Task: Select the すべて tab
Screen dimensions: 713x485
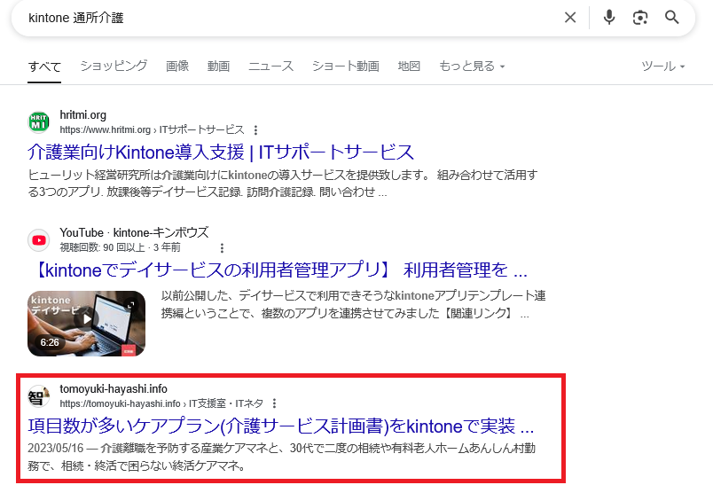Action: pyautogui.click(x=44, y=66)
